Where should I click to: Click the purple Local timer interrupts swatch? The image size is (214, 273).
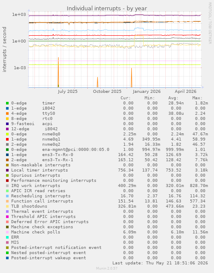tap(7, 170)
